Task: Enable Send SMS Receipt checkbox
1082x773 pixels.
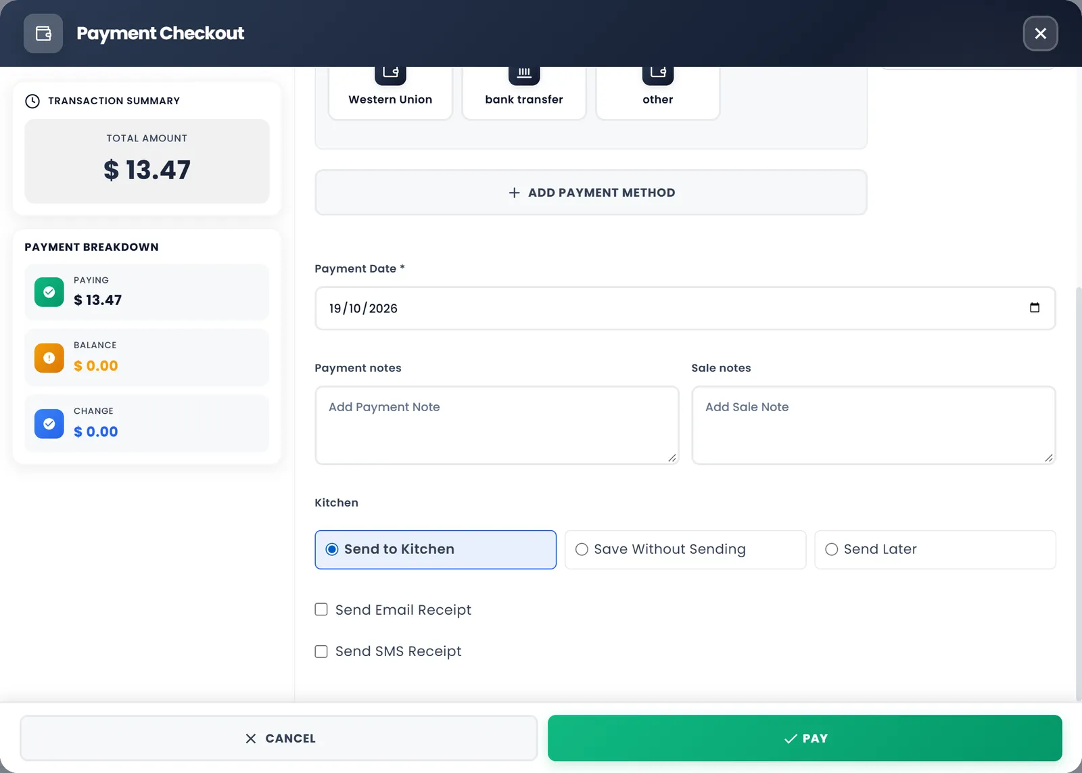Action: click(321, 651)
